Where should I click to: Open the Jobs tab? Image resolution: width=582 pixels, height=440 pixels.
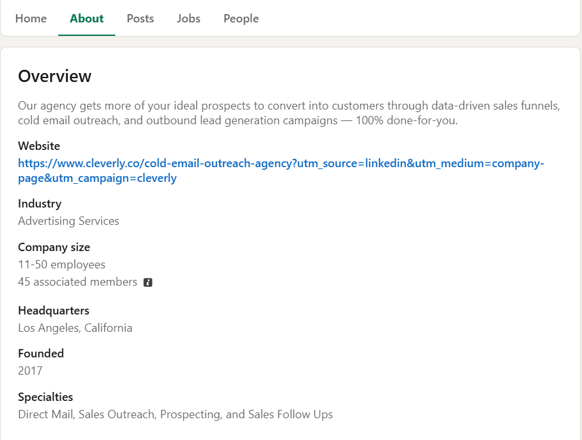pos(188,19)
